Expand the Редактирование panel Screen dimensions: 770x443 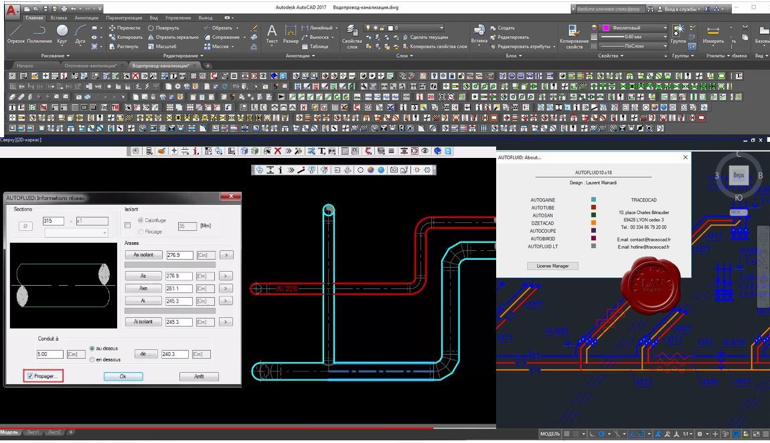tap(183, 56)
